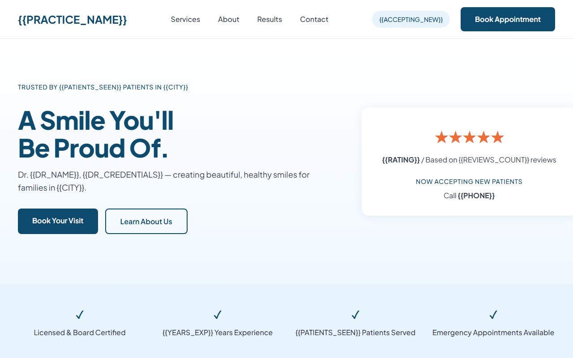The image size is (573, 358).
Task: Click the '{{RATING}} / Based on' reviews text
Action: tap(469, 160)
